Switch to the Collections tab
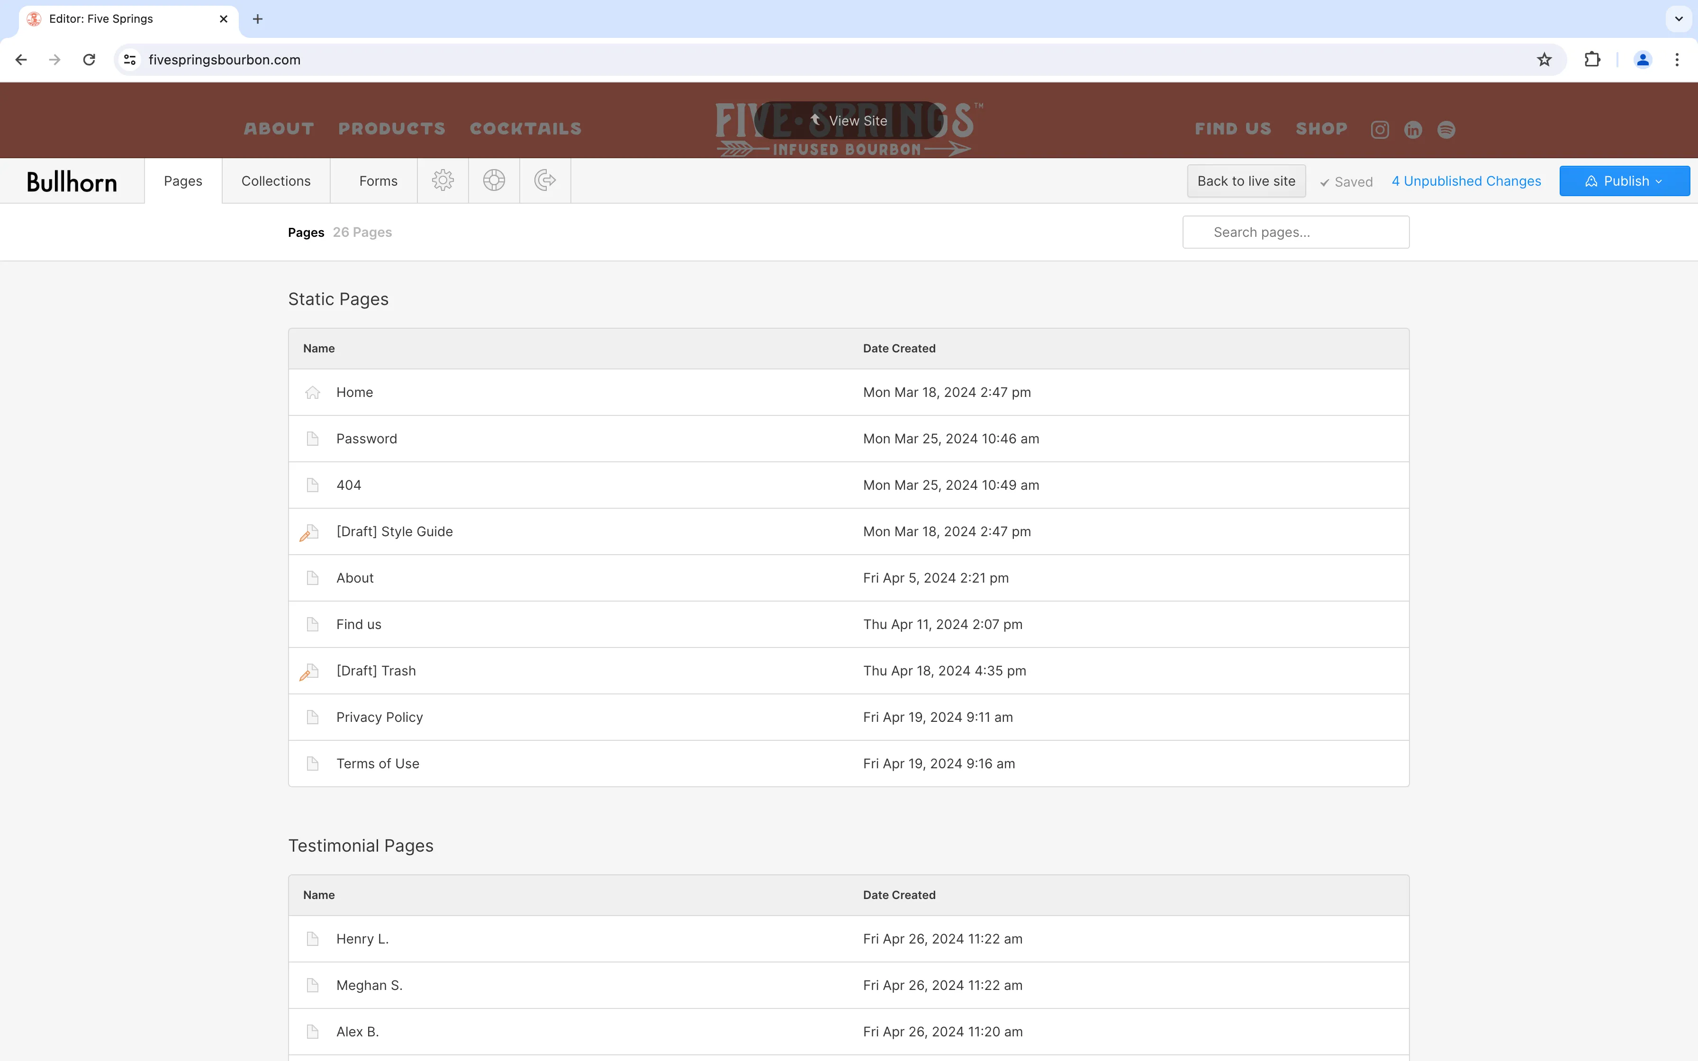This screenshot has height=1061, width=1698. [276, 180]
